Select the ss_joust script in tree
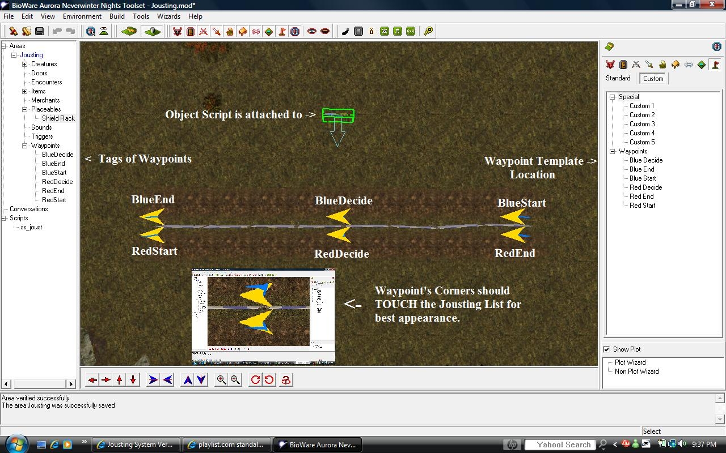726x453 pixels. tap(31, 227)
